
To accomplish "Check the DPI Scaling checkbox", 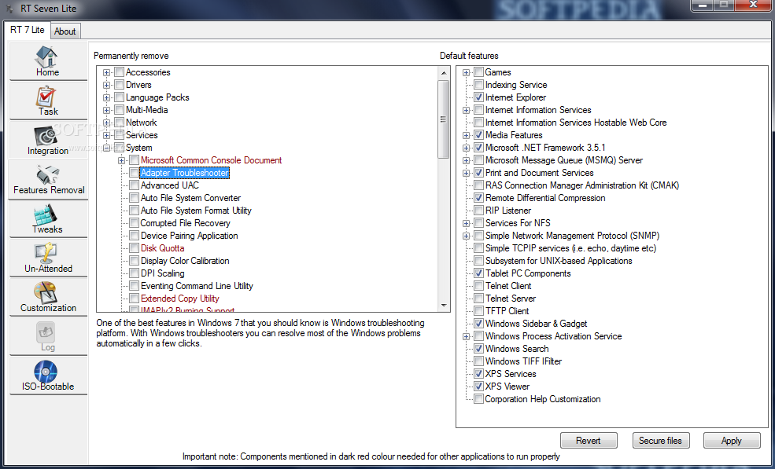I will point(134,273).
